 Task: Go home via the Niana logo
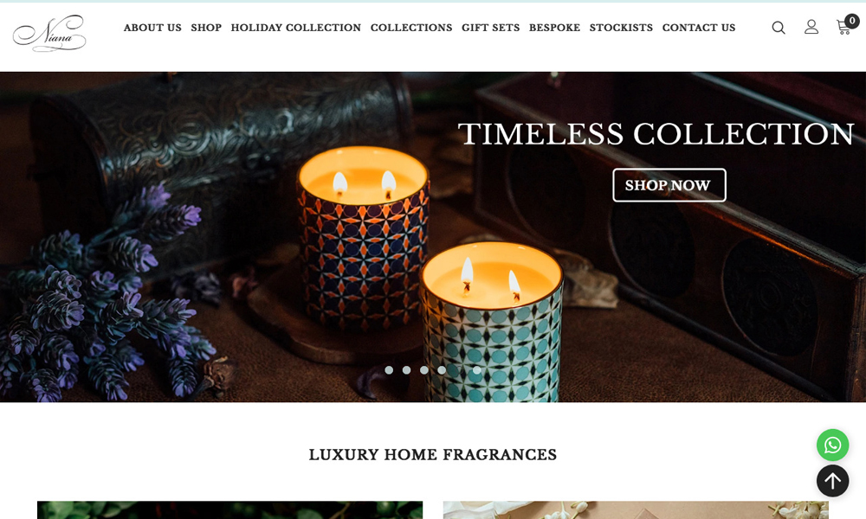pos(49,33)
